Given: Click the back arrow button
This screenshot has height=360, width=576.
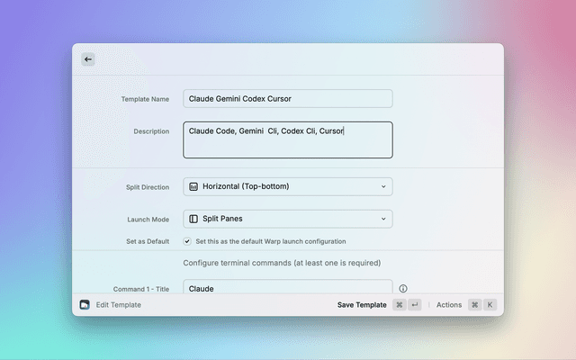Looking at the screenshot, I should click(x=87, y=59).
